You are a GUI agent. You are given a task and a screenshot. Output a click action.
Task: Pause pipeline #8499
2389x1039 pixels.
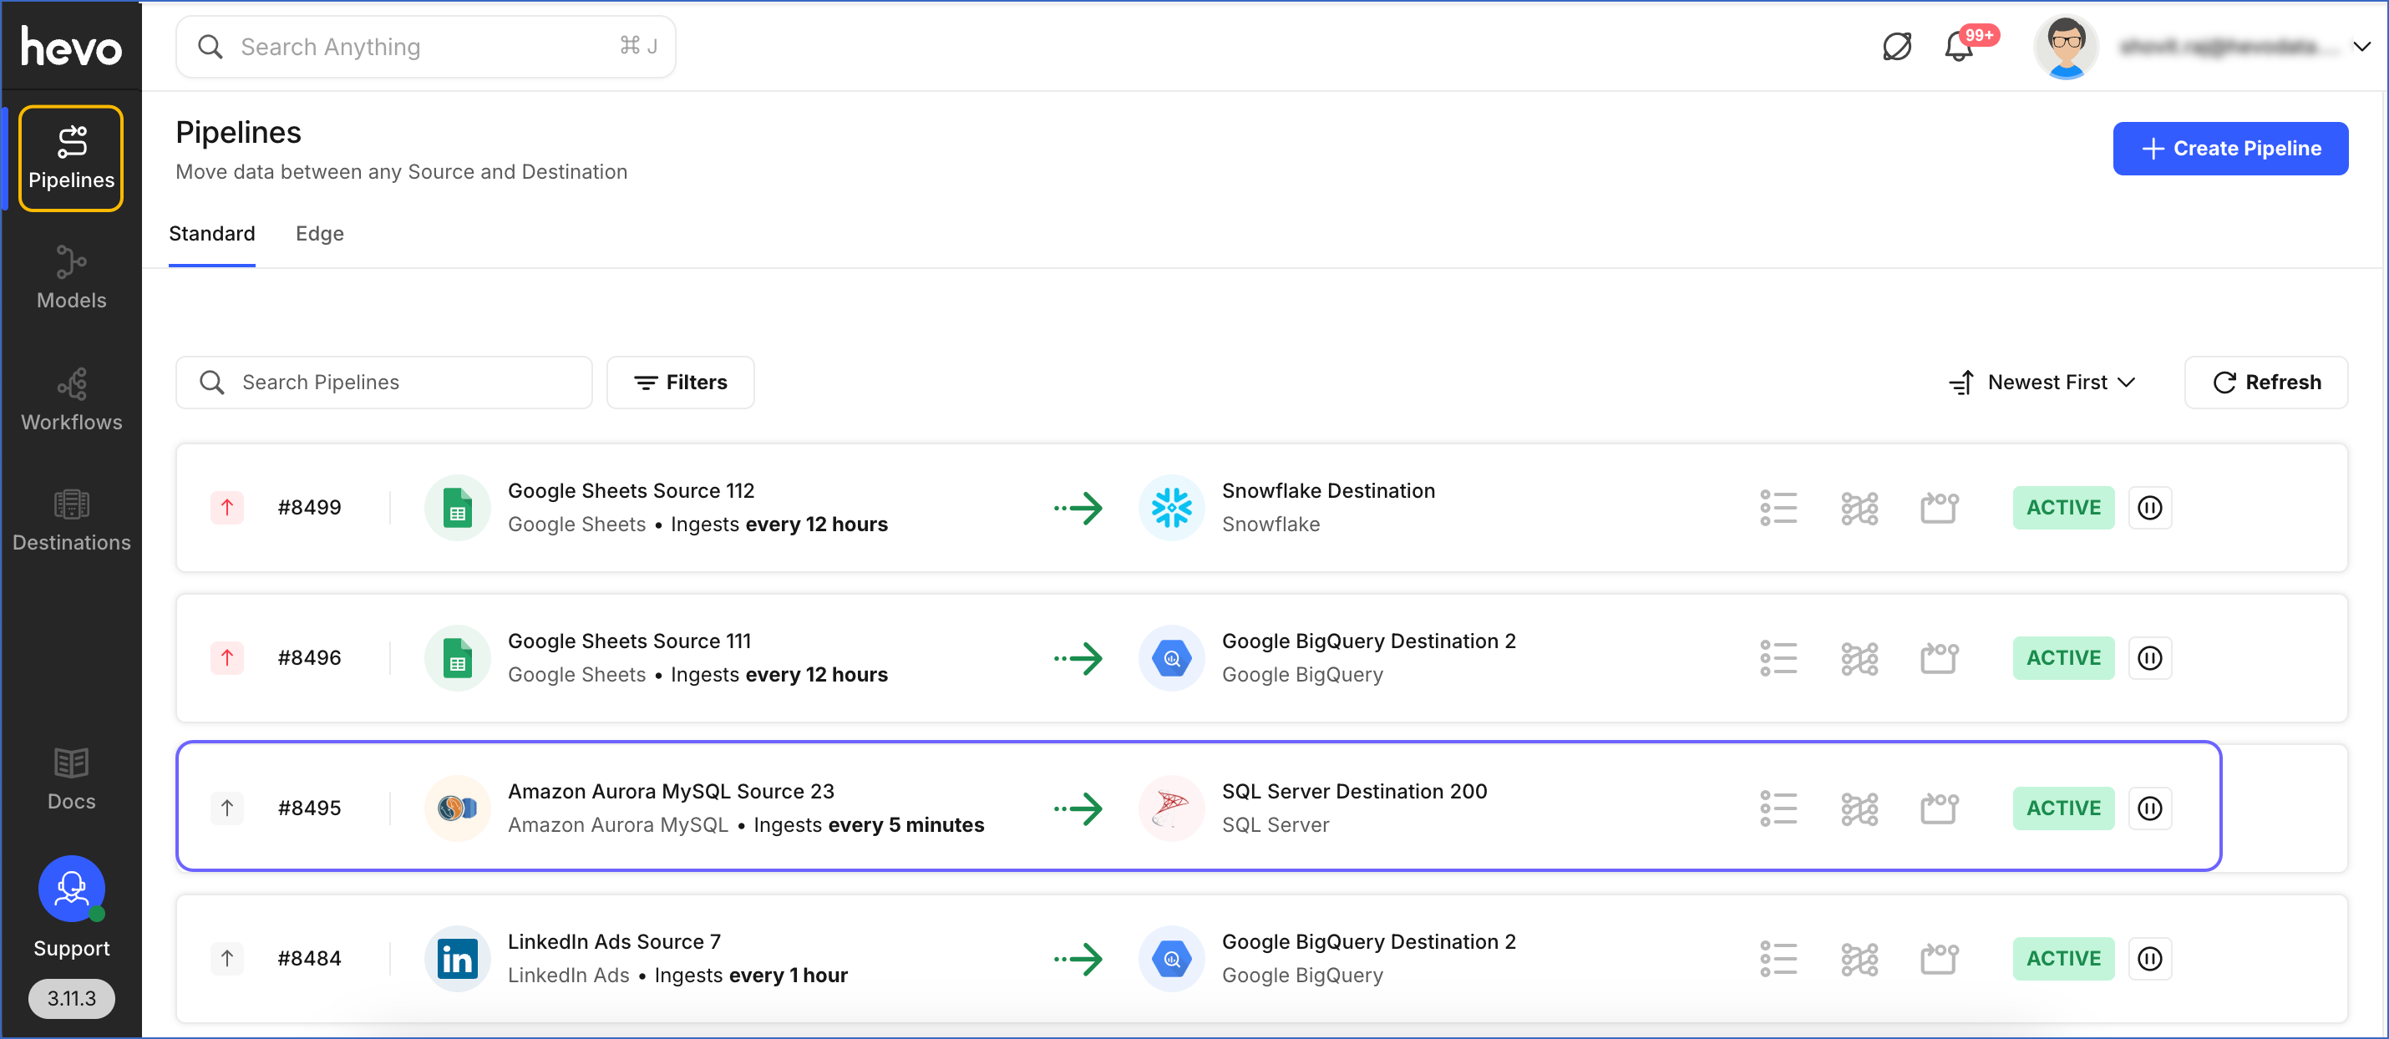tap(2148, 508)
